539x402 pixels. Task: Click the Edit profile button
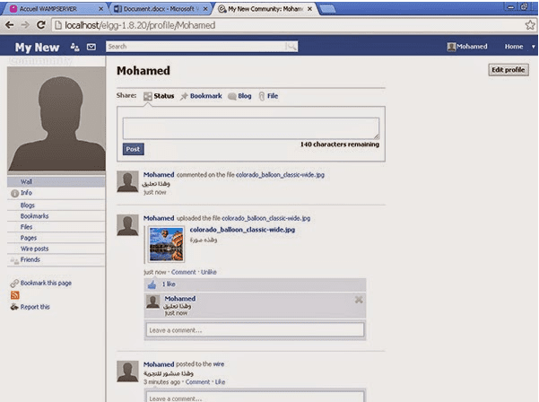click(509, 70)
